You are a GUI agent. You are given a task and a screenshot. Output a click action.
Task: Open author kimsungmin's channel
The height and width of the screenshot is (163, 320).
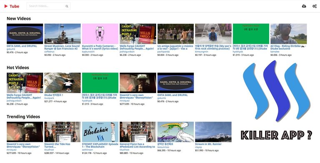point(202,52)
